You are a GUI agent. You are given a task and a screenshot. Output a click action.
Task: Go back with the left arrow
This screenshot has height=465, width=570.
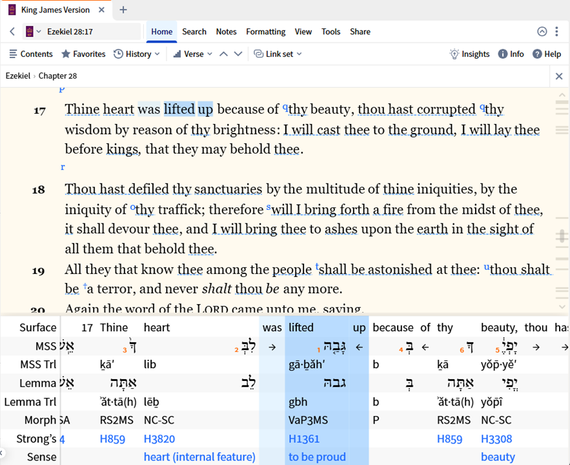[12, 32]
